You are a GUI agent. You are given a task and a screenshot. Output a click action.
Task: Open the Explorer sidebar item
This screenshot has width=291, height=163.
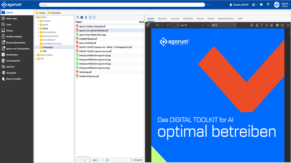17,12
